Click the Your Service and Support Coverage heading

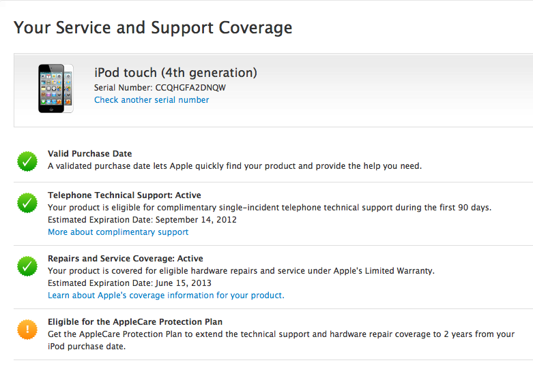pyautogui.click(x=153, y=28)
